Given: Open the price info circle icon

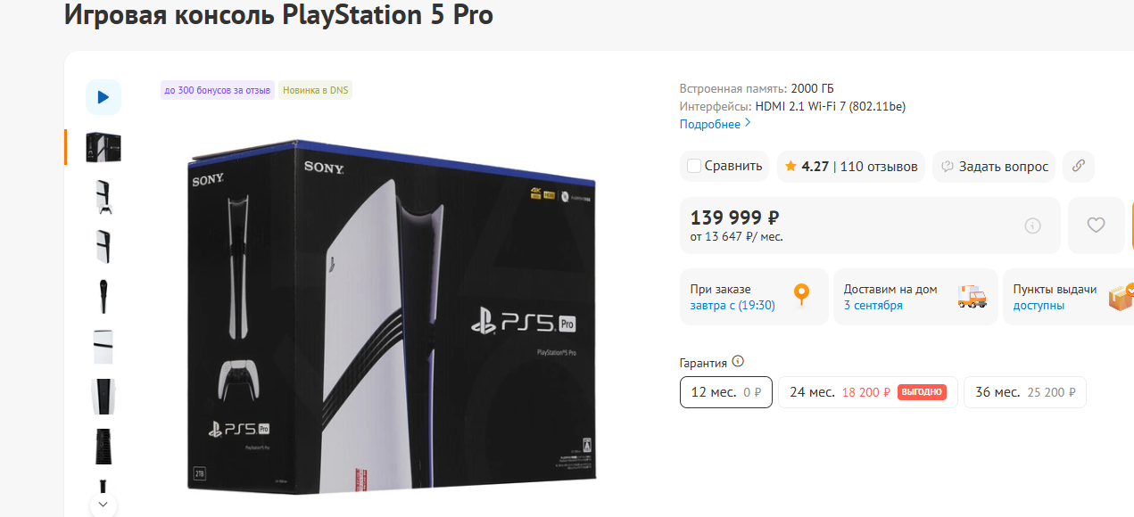Looking at the screenshot, I should (1032, 226).
